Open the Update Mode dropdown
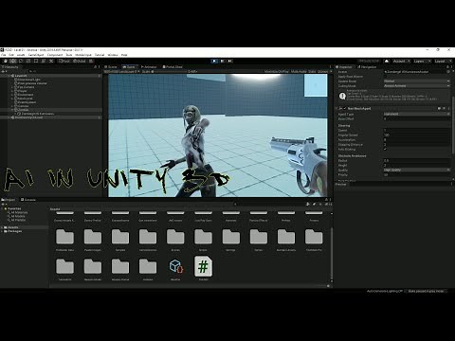 417,81
